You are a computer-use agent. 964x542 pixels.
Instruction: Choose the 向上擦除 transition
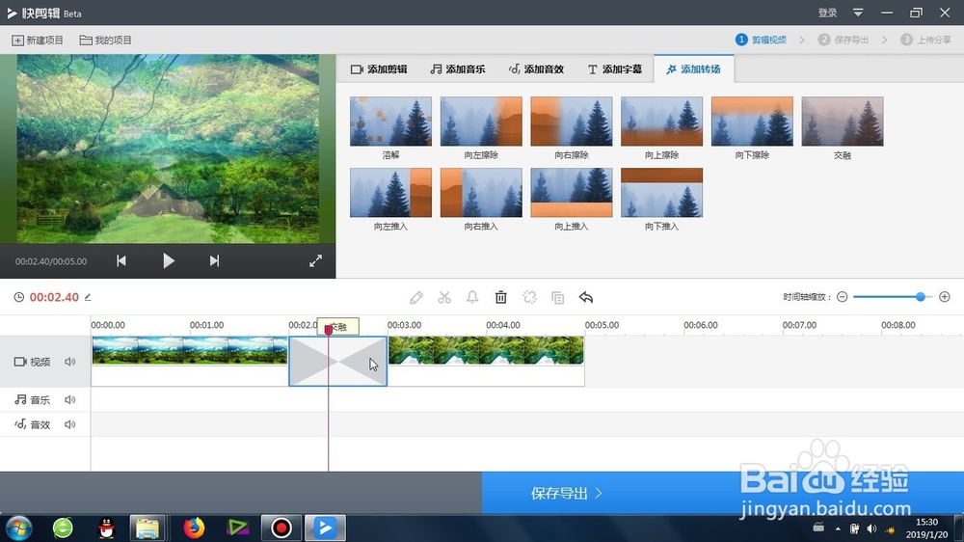(x=661, y=122)
